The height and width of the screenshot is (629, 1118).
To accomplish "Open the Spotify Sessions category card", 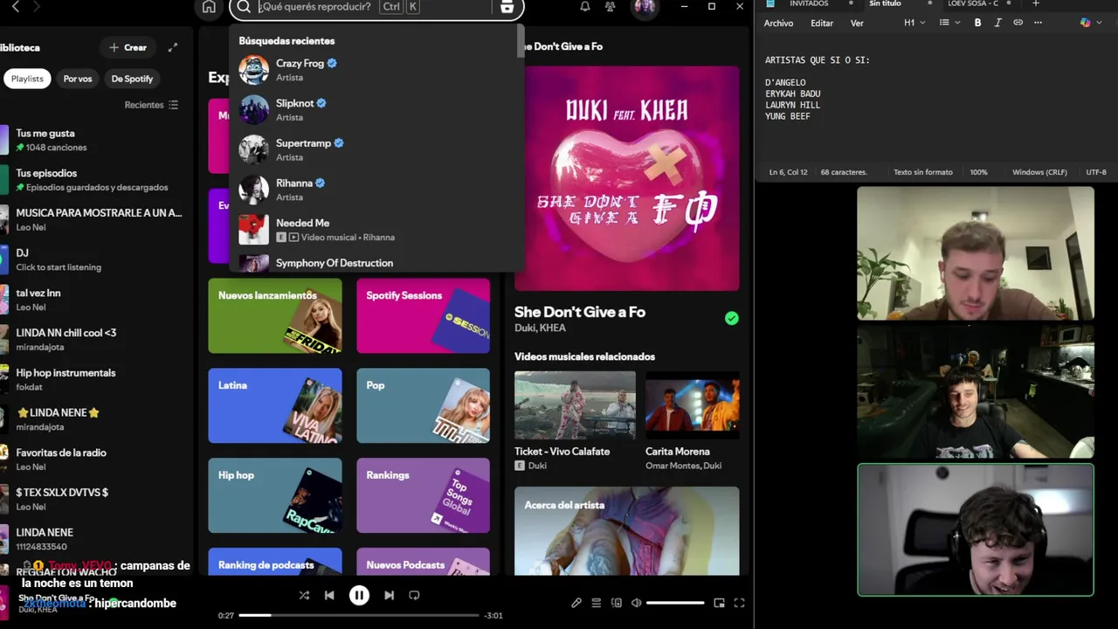I will (x=423, y=315).
